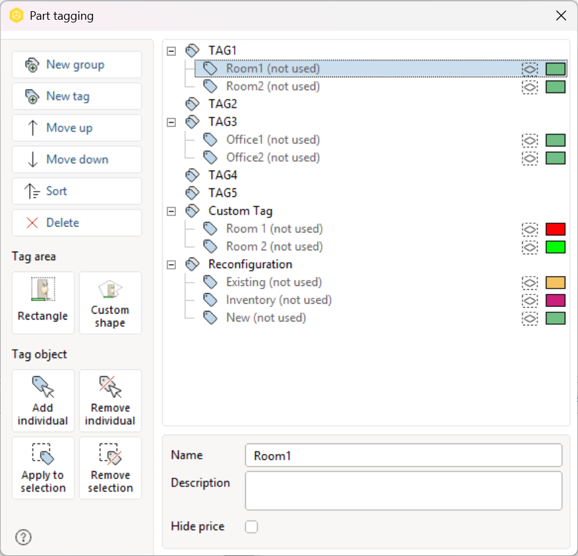578x556 pixels.
Task: Collapse the TAG3 group
Action: pyautogui.click(x=171, y=122)
